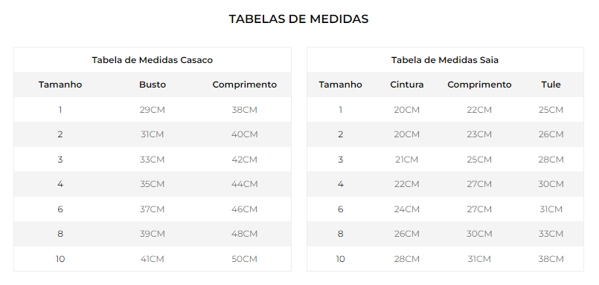Select size 10 in Saia table
This screenshot has width=599, height=285.
[x=340, y=259]
